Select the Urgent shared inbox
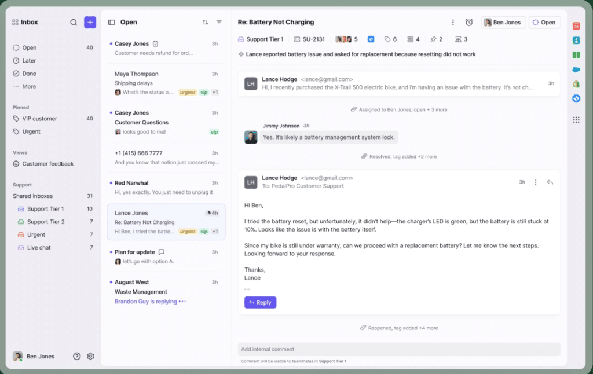 click(x=55, y=234)
